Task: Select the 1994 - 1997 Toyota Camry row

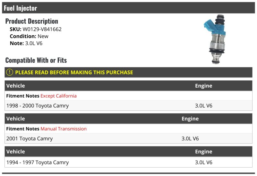Action: click(128, 162)
